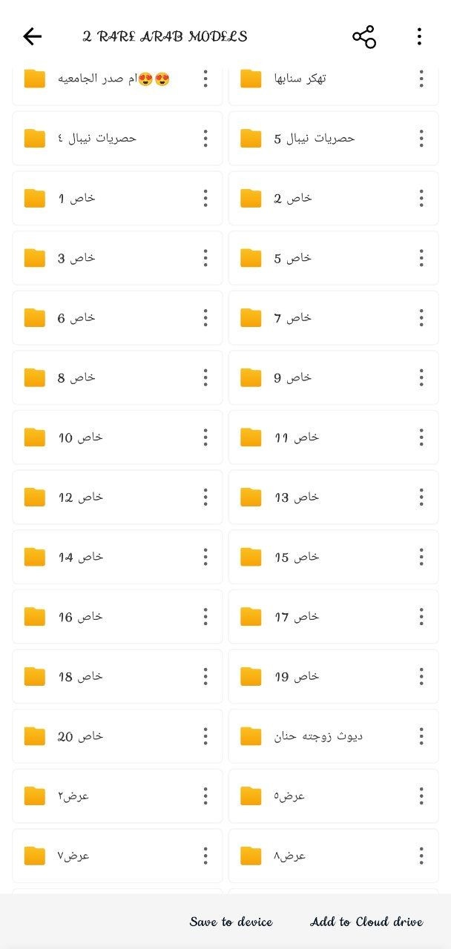This screenshot has width=451, height=949.
Task: Select the folder icon beside خاص 7
Action: (251, 317)
